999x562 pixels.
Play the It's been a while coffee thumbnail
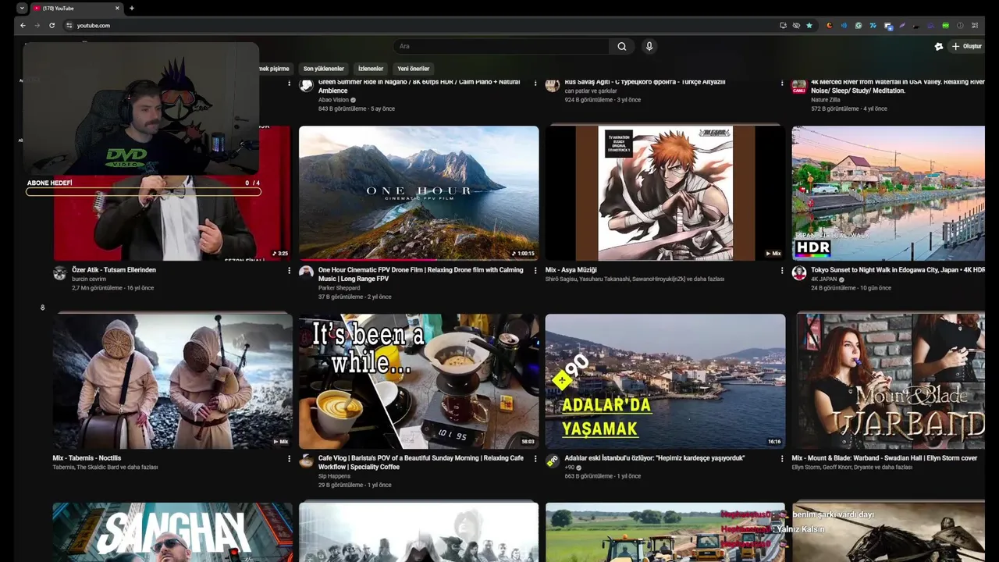pyautogui.click(x=418, y=382)
